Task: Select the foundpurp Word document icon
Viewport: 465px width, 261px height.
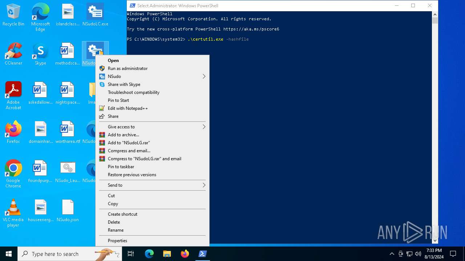Action: [40, 172]
